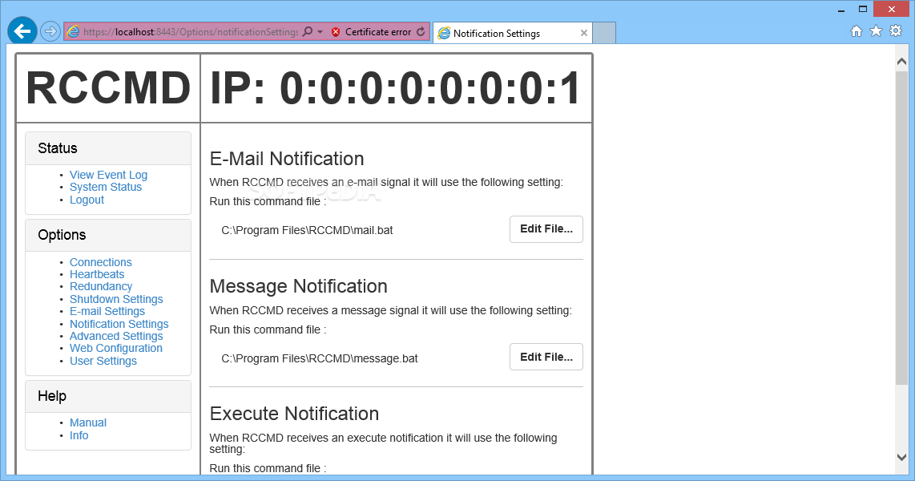
Task: Click the scrollbar down arrow
Action: [x=901, y=458]
